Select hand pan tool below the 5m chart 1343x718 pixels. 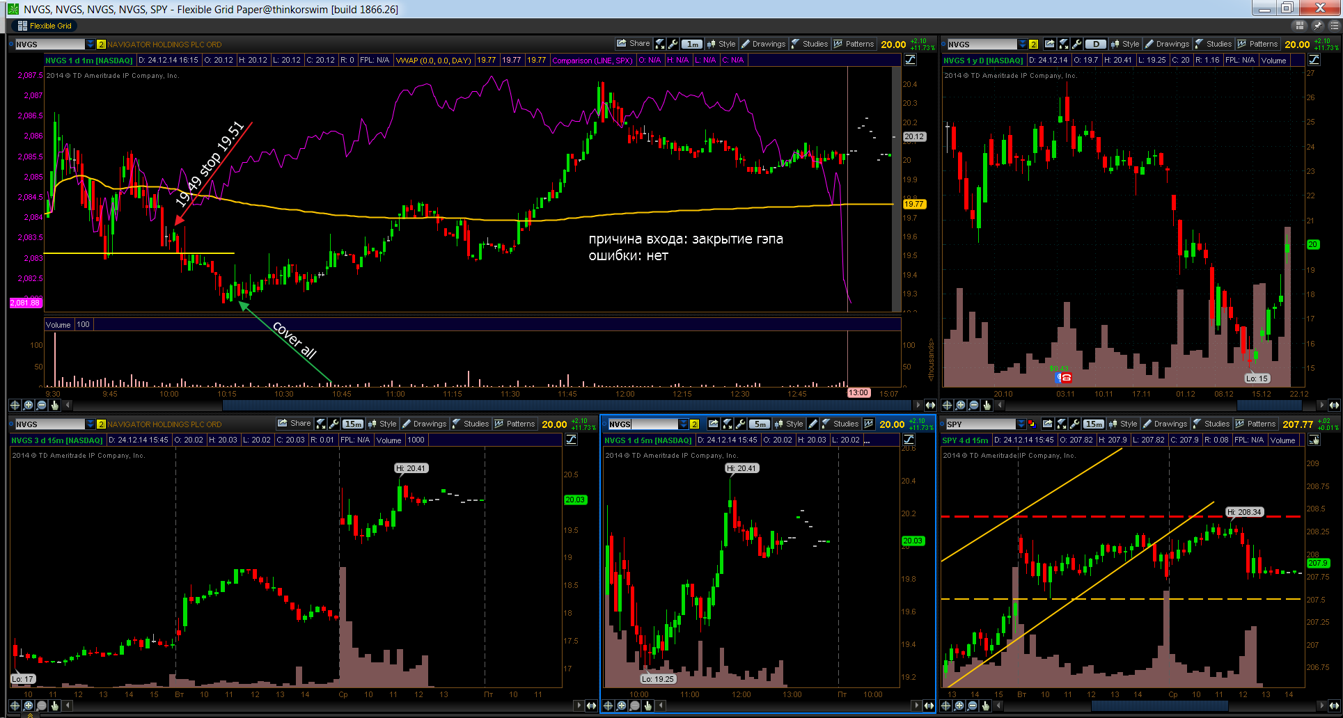tap(648, 705)
